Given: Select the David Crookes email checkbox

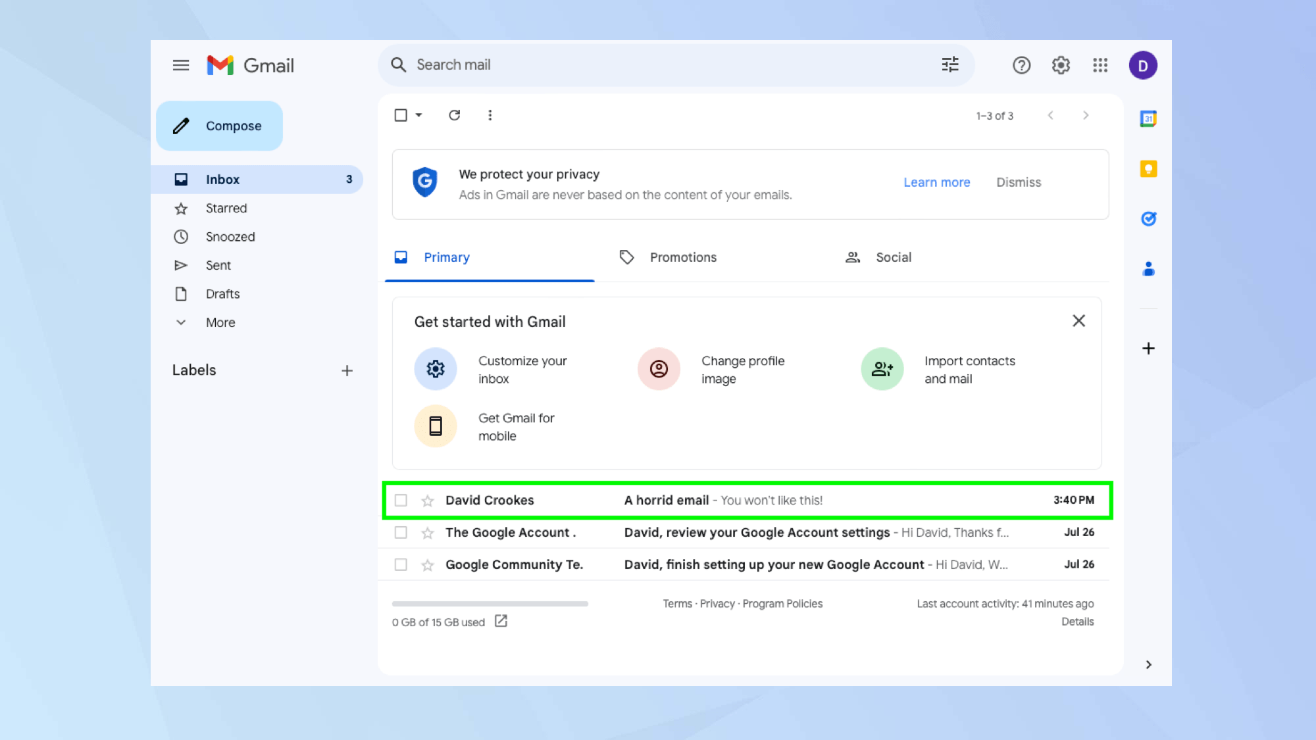Looking at the screenshot, I should click(x=401, y=500).
